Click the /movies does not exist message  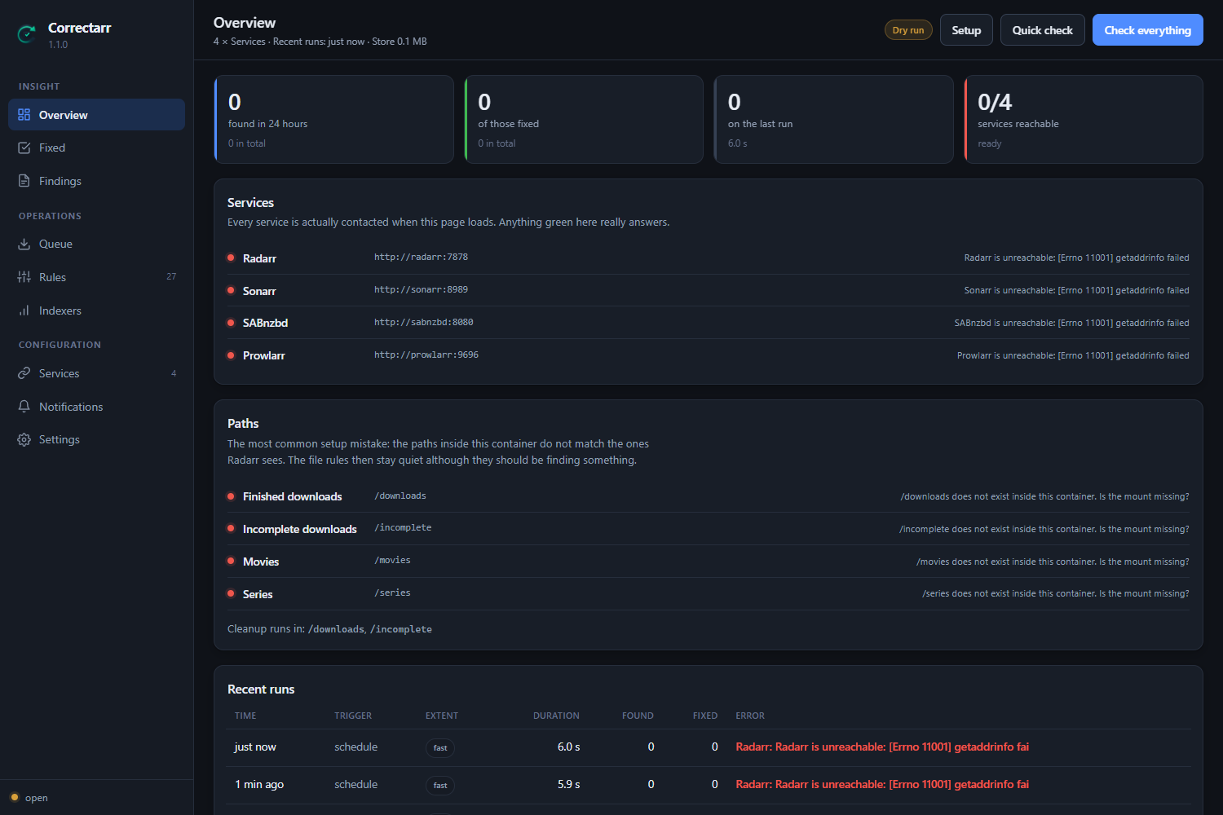(1053, 562)
